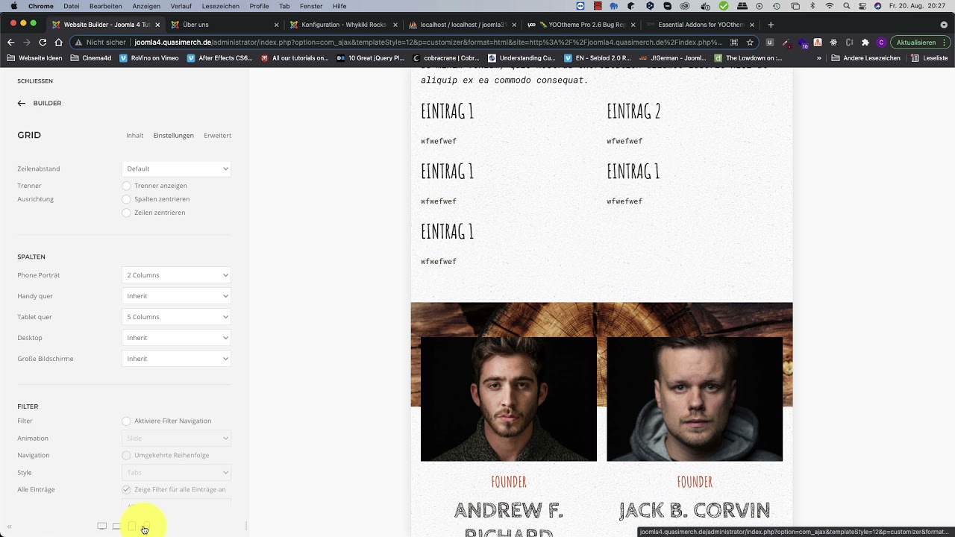
Task: Enable Trenner anzeigen checkbox
Action: (126, 186)
